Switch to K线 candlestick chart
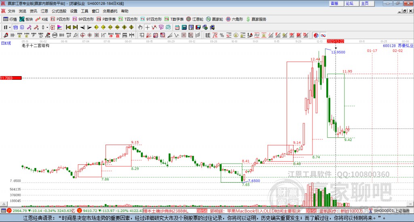 [x=42, y=19]
